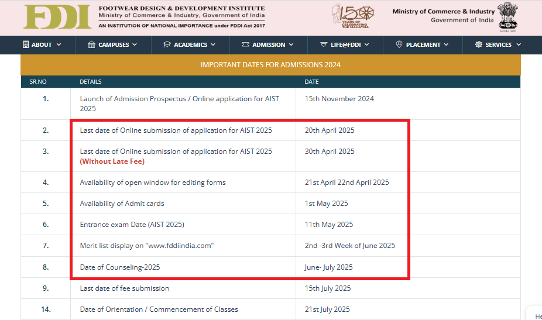Expand the LIFE@FDDI dropdown chevron
This screenshot has height=320, width=542.
click(367, 44)
